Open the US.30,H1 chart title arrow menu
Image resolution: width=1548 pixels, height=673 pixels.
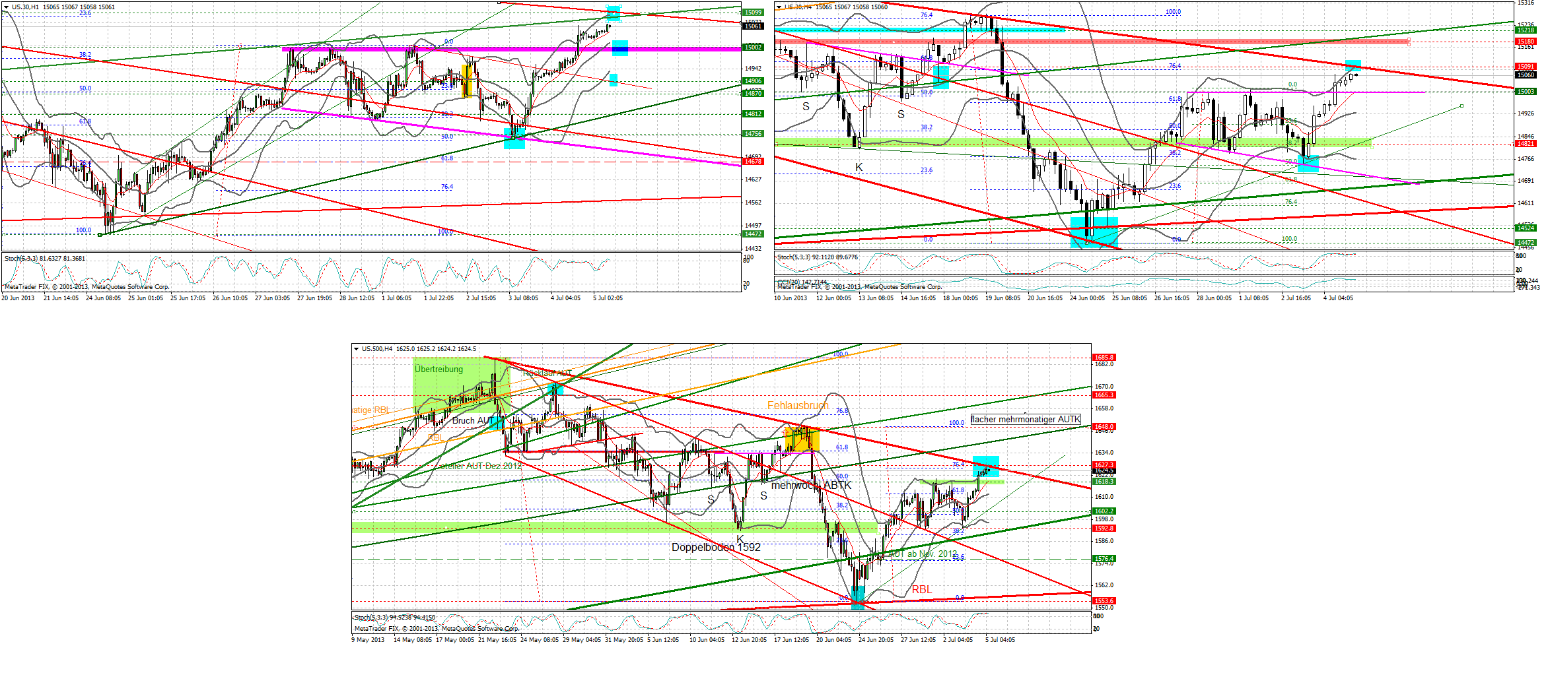[7, 7]
